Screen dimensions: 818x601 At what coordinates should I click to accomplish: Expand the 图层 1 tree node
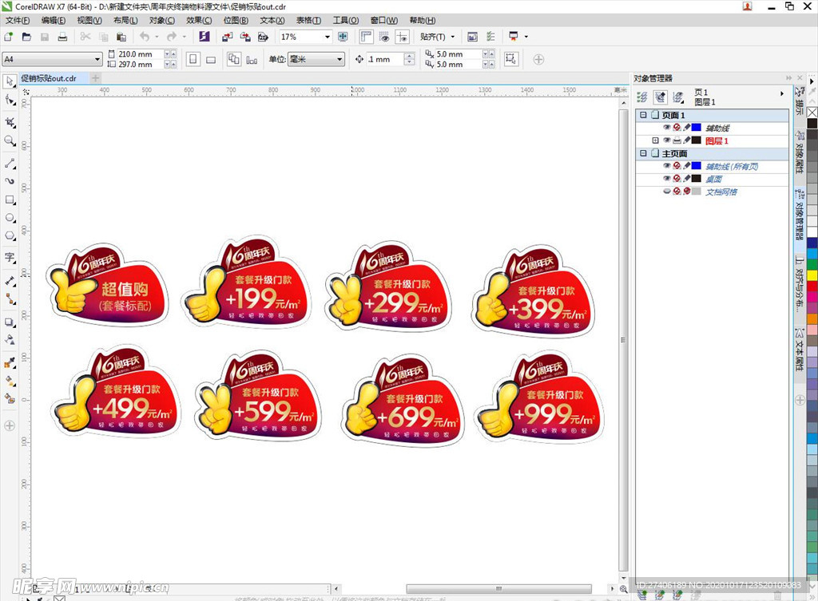tap(655, 140)
